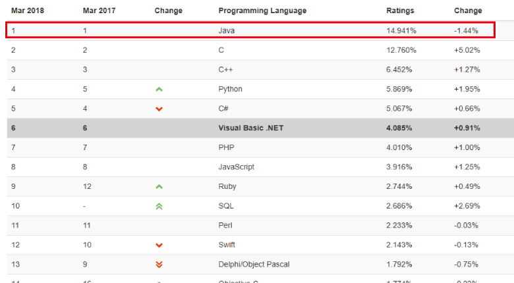Click the 2.143% rating for Swift
Image resolution: width=514 pixels, height=283 pixels.
click(399, 245)
